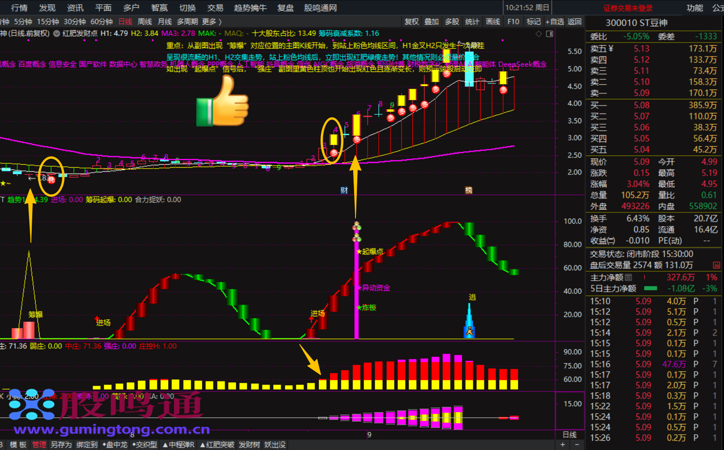Click the zoom in plus button

coord(562,444)
